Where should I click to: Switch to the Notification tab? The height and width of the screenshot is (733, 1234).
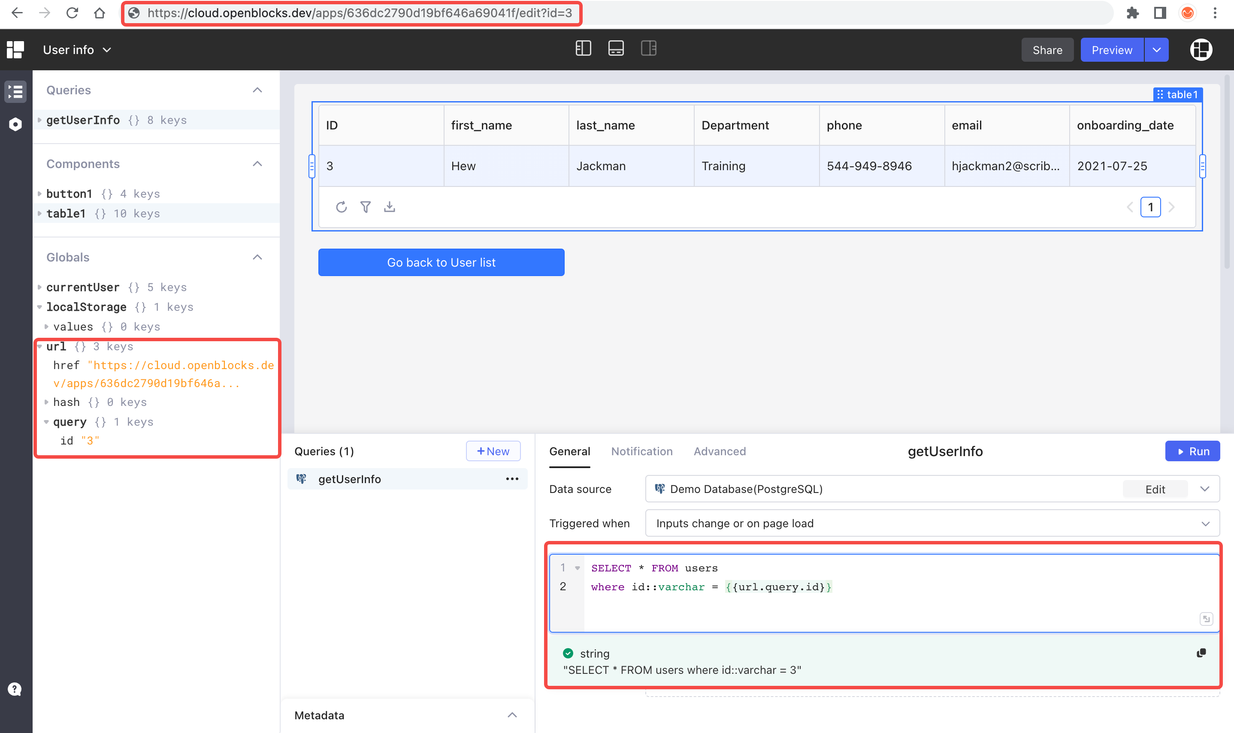[x=642, y=451]
